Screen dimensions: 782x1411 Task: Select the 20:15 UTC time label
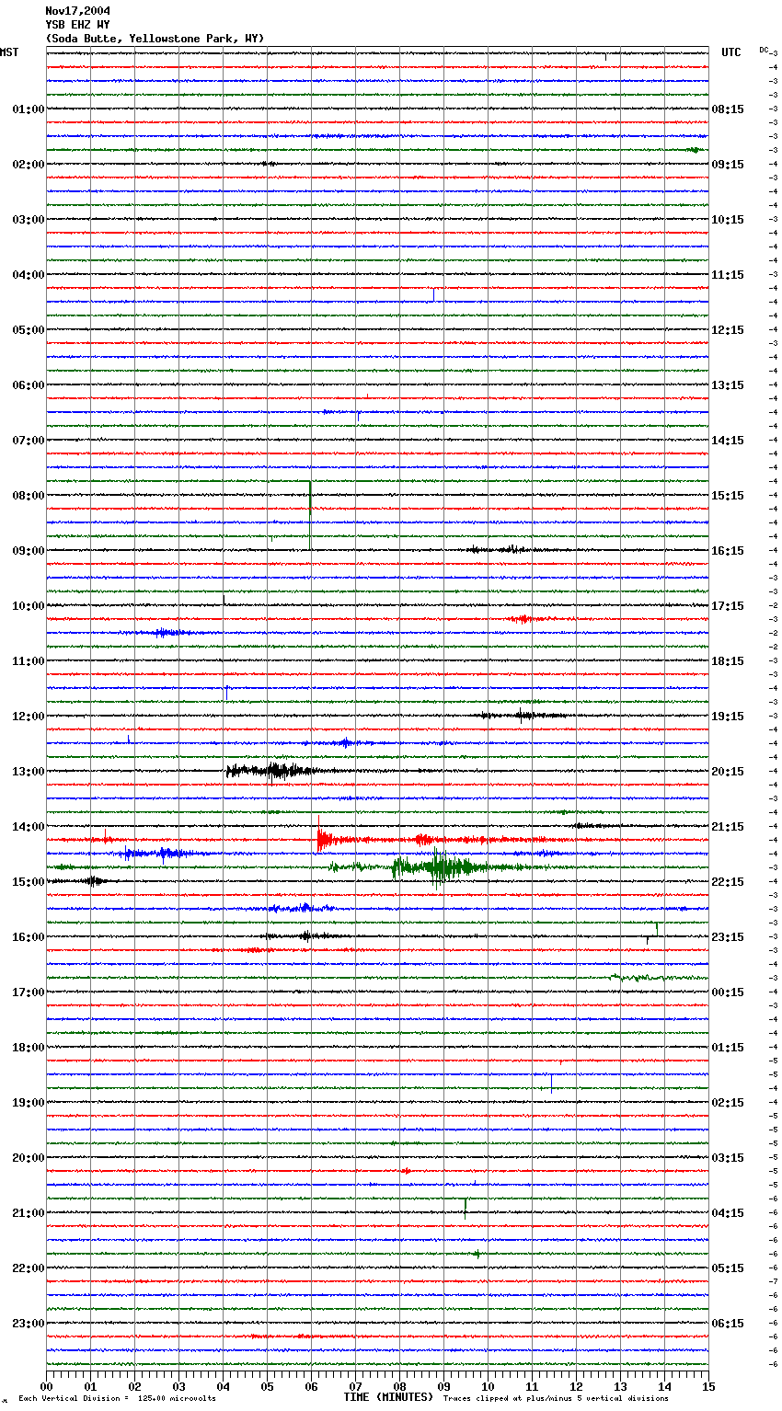728,772
